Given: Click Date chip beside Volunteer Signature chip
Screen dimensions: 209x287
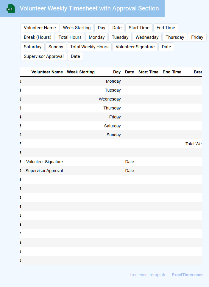Looking at the screenshot, I should 166,47.
